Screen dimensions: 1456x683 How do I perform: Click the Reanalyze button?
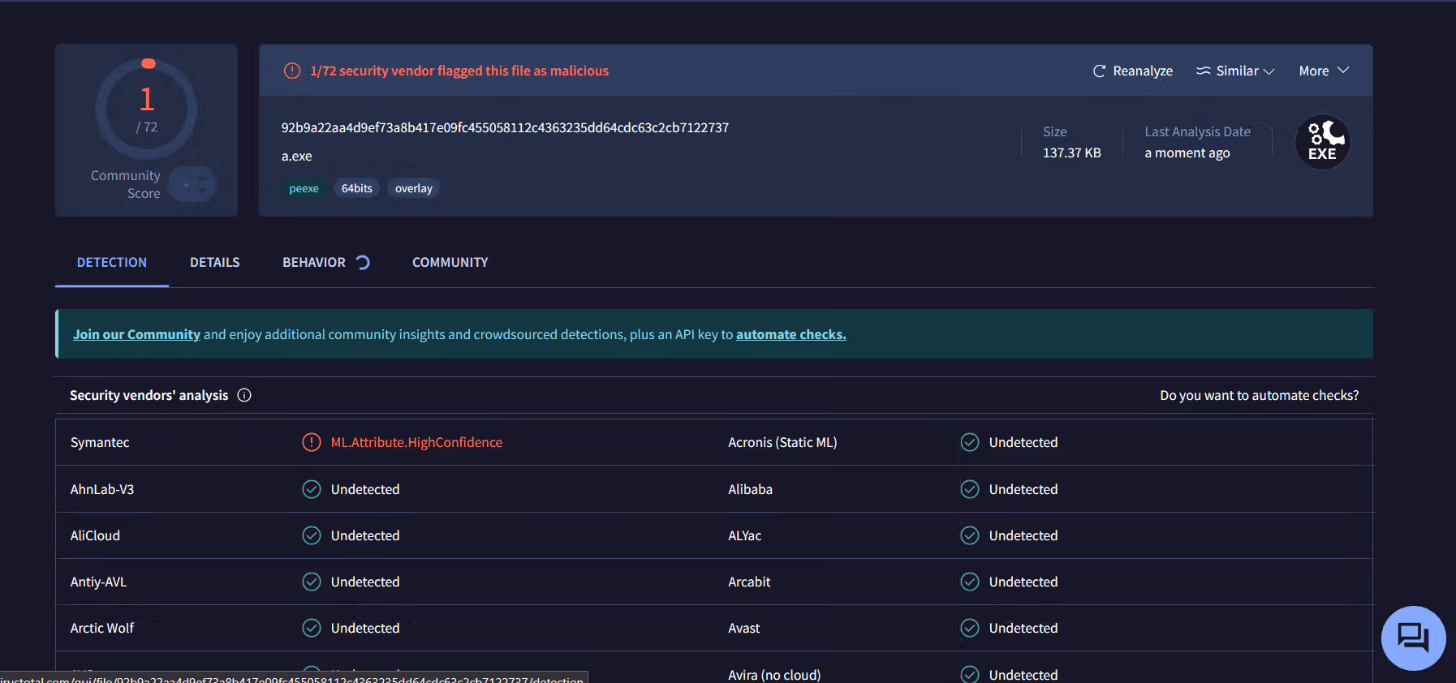point(1133,71)
